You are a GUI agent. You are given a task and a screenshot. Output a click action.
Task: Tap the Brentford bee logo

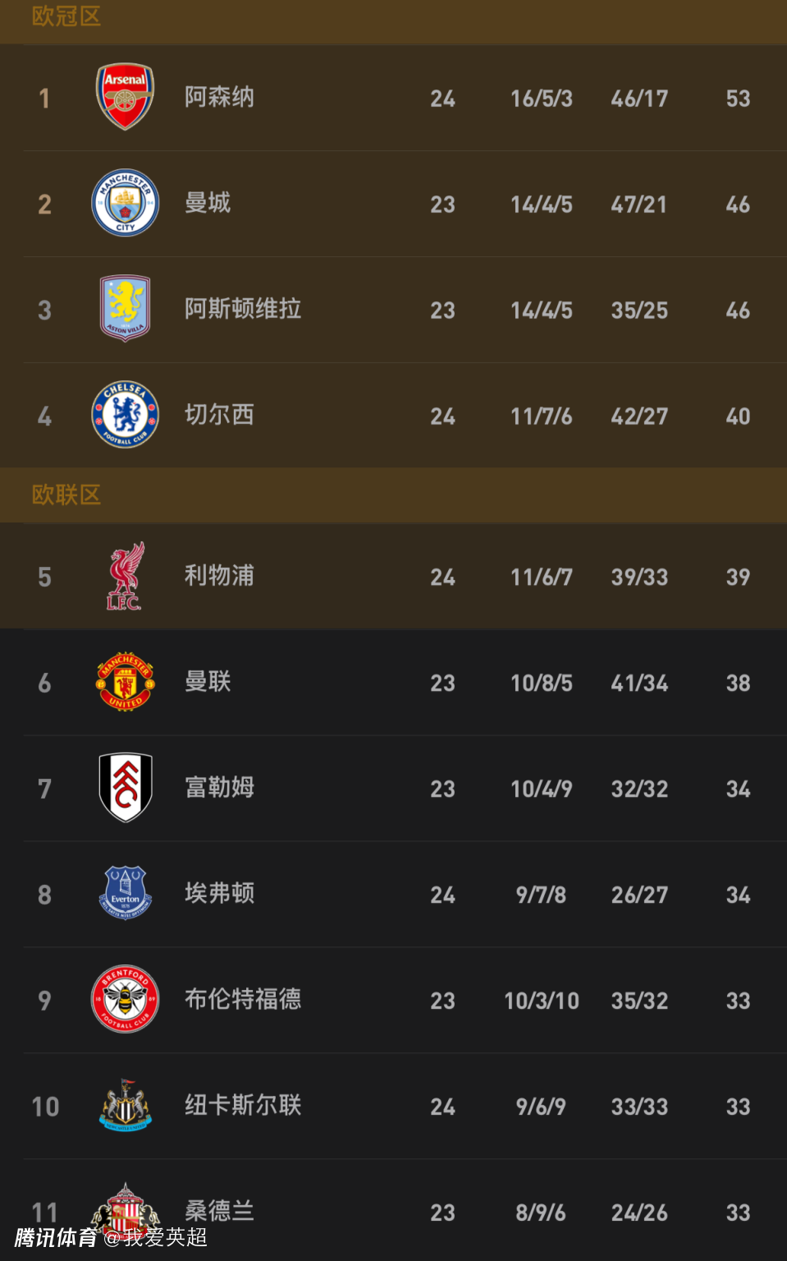click(x=125, y=999)
